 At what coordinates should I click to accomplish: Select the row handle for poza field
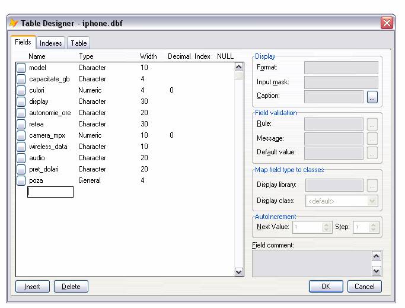point(21,181)
